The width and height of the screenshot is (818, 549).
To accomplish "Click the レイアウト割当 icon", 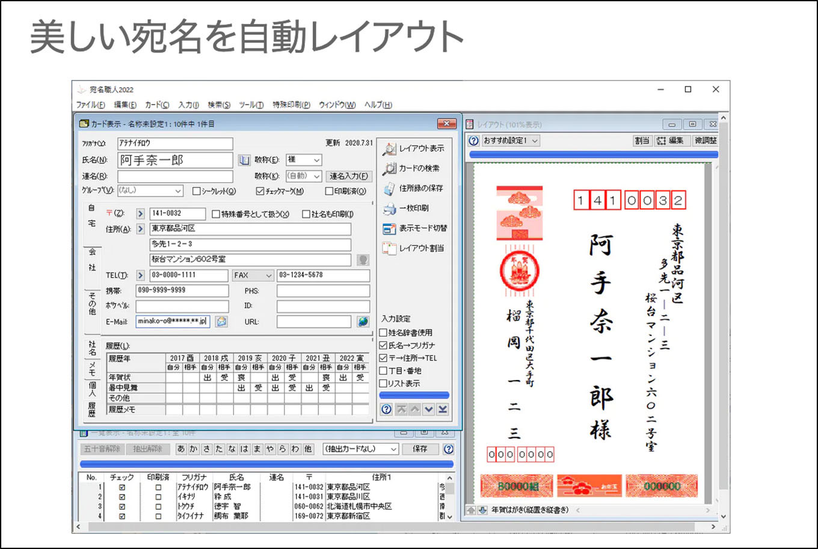I will pos(390,248).
